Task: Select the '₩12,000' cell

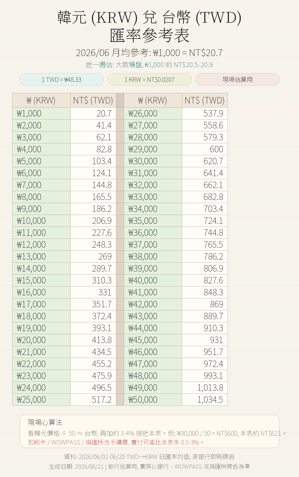Action: 42,245
